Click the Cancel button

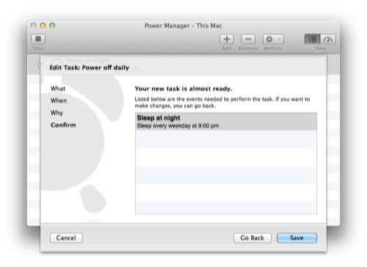pyautogui.click(x=66, y=238)
